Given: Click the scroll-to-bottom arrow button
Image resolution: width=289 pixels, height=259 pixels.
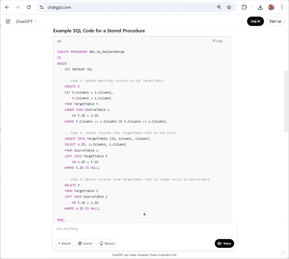Looking at the screenshot, I should click(x=144, y=214).
